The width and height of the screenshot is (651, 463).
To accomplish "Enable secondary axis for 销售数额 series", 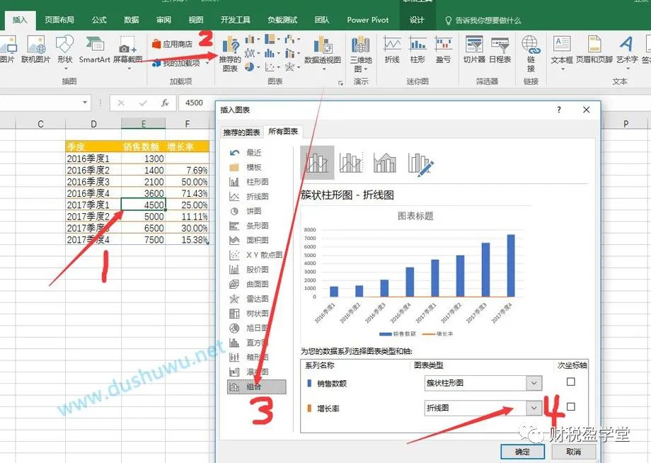I will point(571,382).
